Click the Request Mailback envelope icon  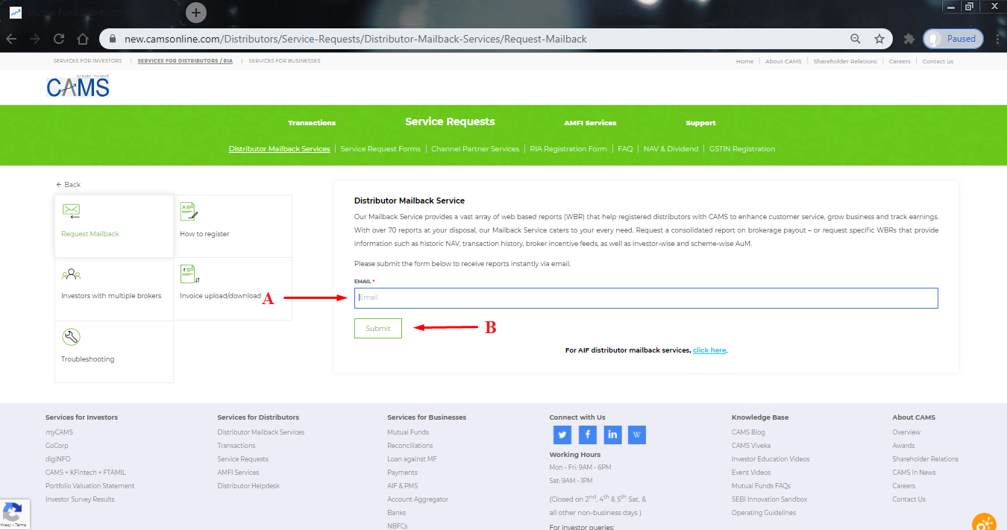pyautogui.click(x=71, y=211)
